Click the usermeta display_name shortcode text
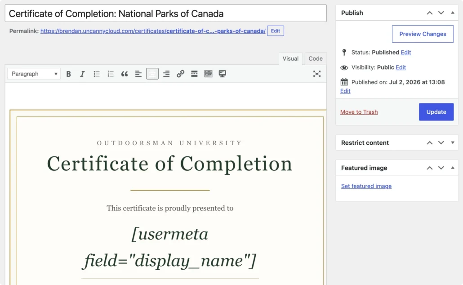Screen dimensions: 463x285 click(170, 248)
